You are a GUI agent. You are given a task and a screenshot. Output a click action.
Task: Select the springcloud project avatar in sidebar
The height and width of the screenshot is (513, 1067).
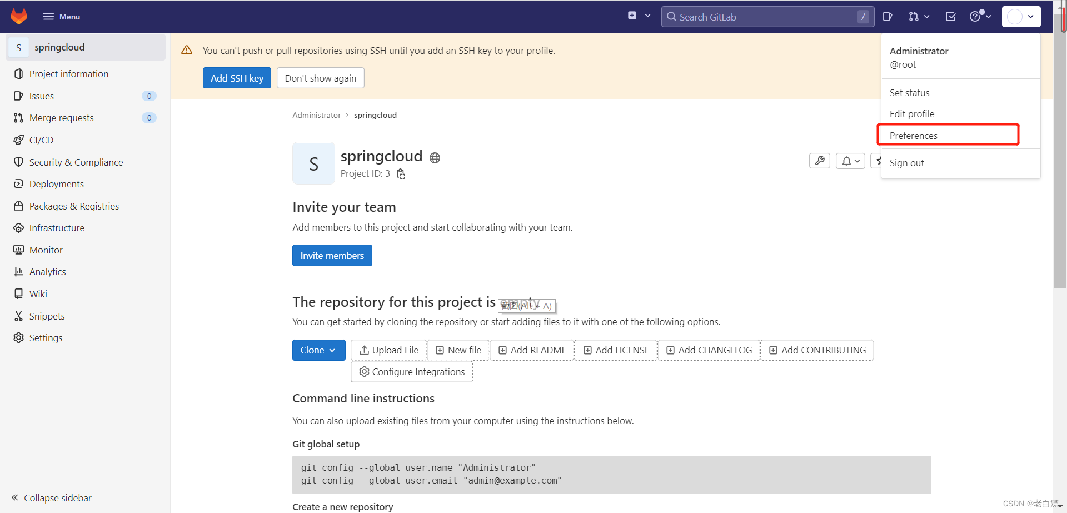click(x=18, y=48)
